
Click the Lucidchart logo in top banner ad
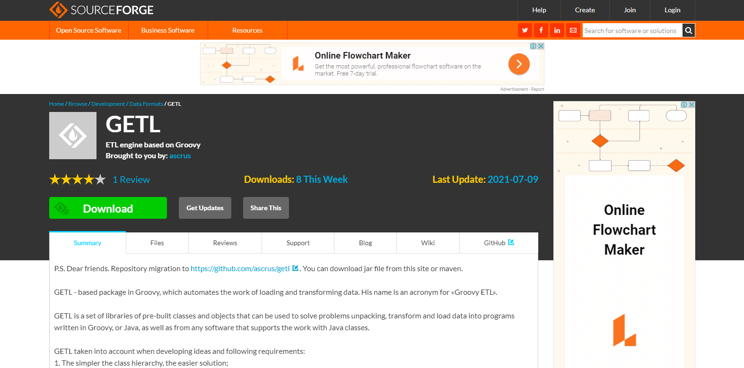click(298, 64)
